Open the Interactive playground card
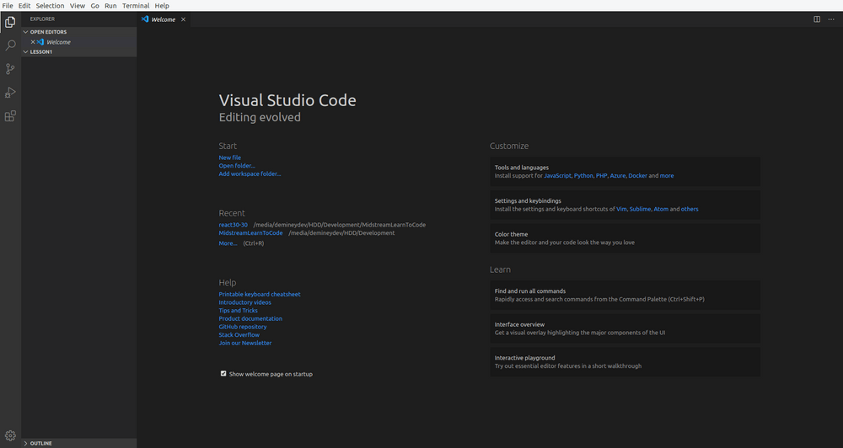Screen dimensions: 843x448 pyautogui.click(x=625, y=361)
